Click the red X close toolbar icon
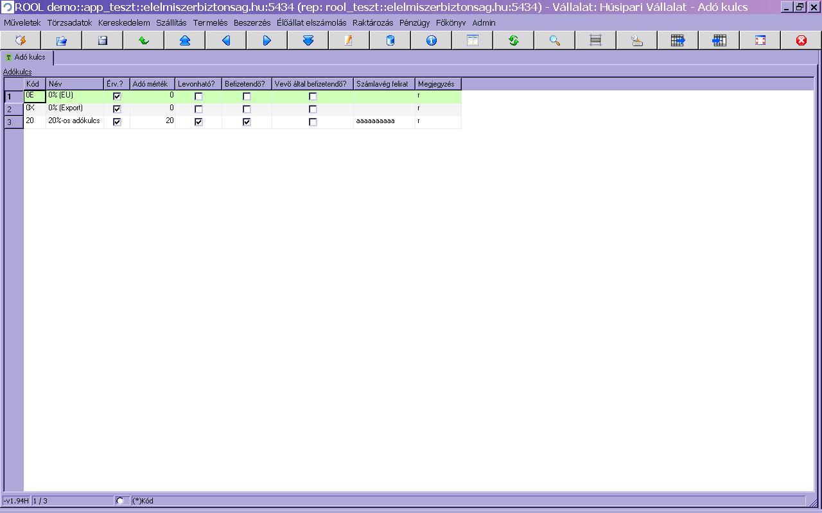Viewport: 822px width, 513px height. [x=801, y=40]
